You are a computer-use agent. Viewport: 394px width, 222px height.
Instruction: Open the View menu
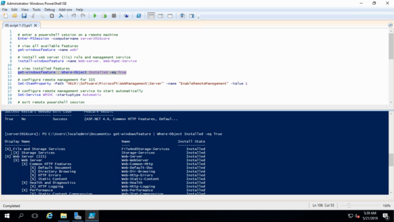(x=25, y=10)
